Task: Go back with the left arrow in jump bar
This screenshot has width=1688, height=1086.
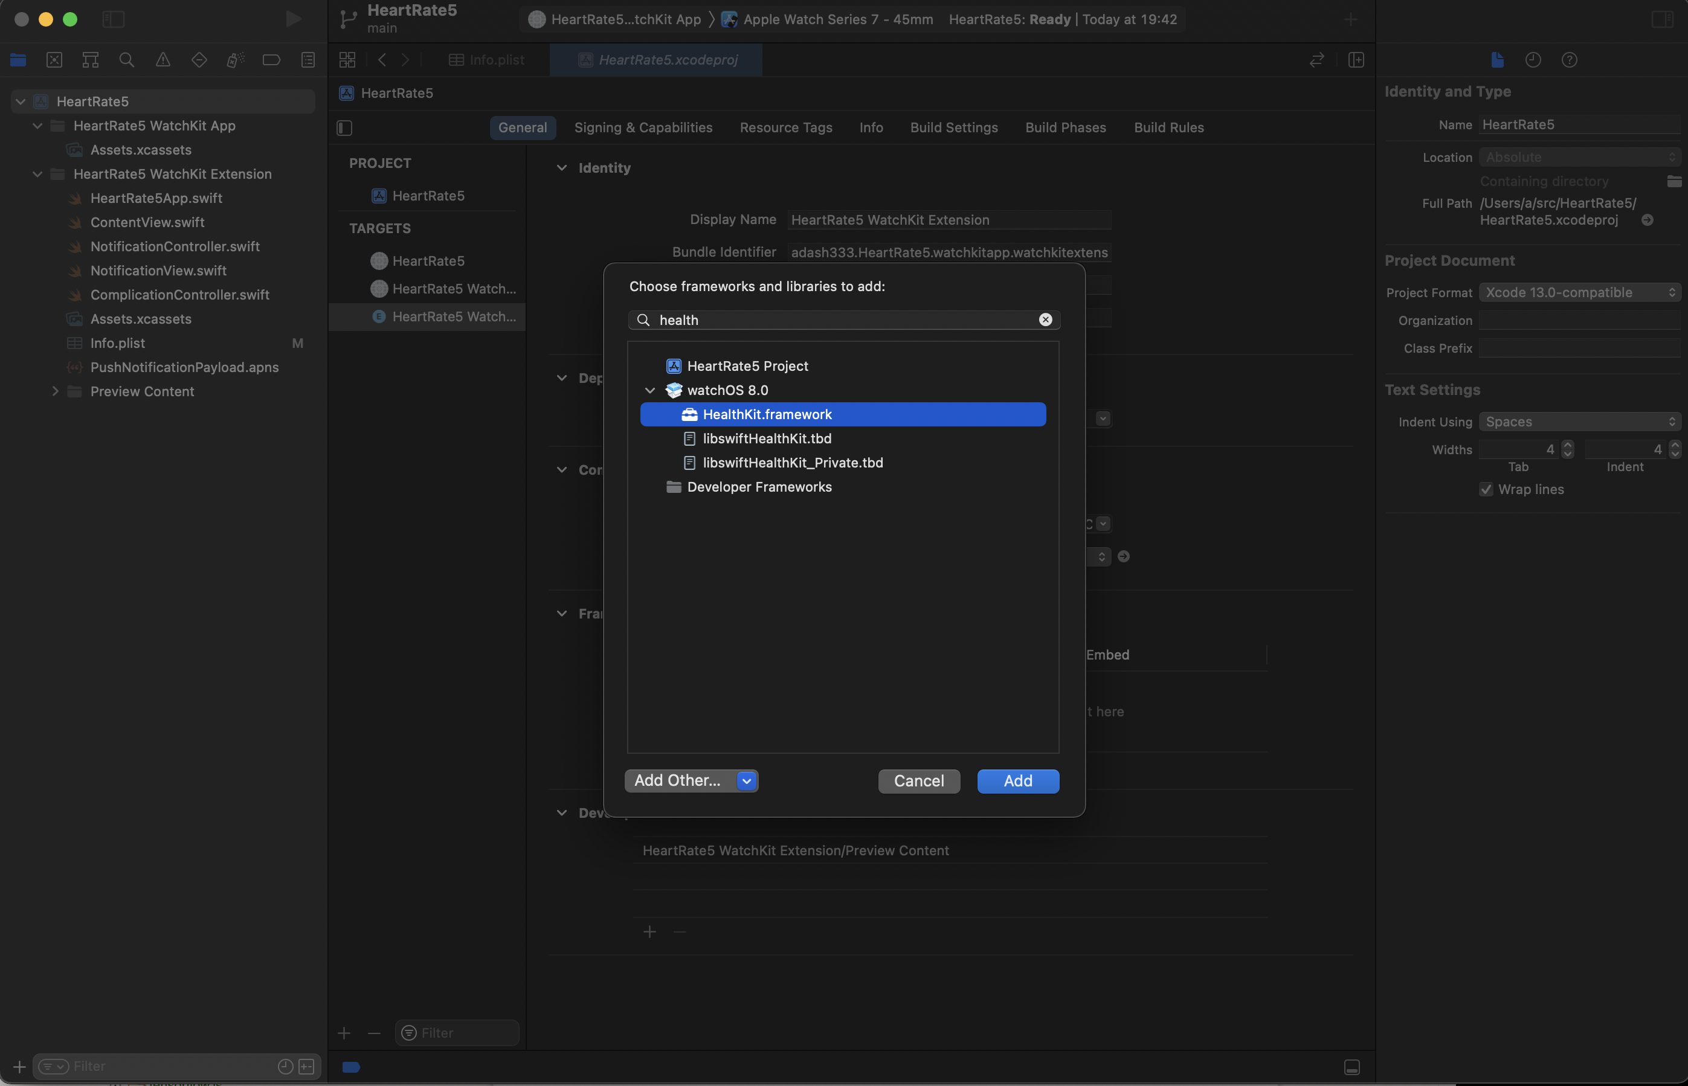Action: tap(382, 60)
